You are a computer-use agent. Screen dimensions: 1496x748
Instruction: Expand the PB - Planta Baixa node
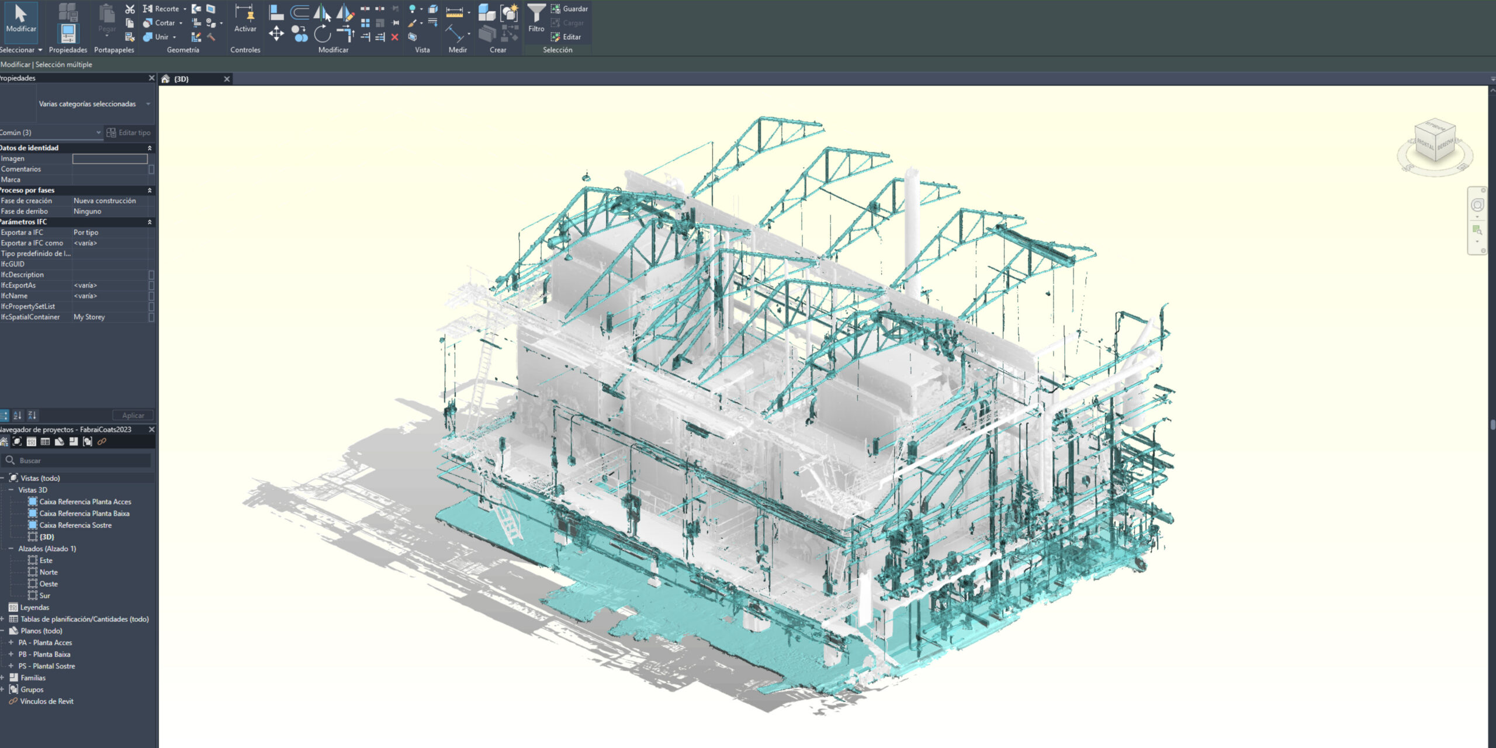(11, 654)
